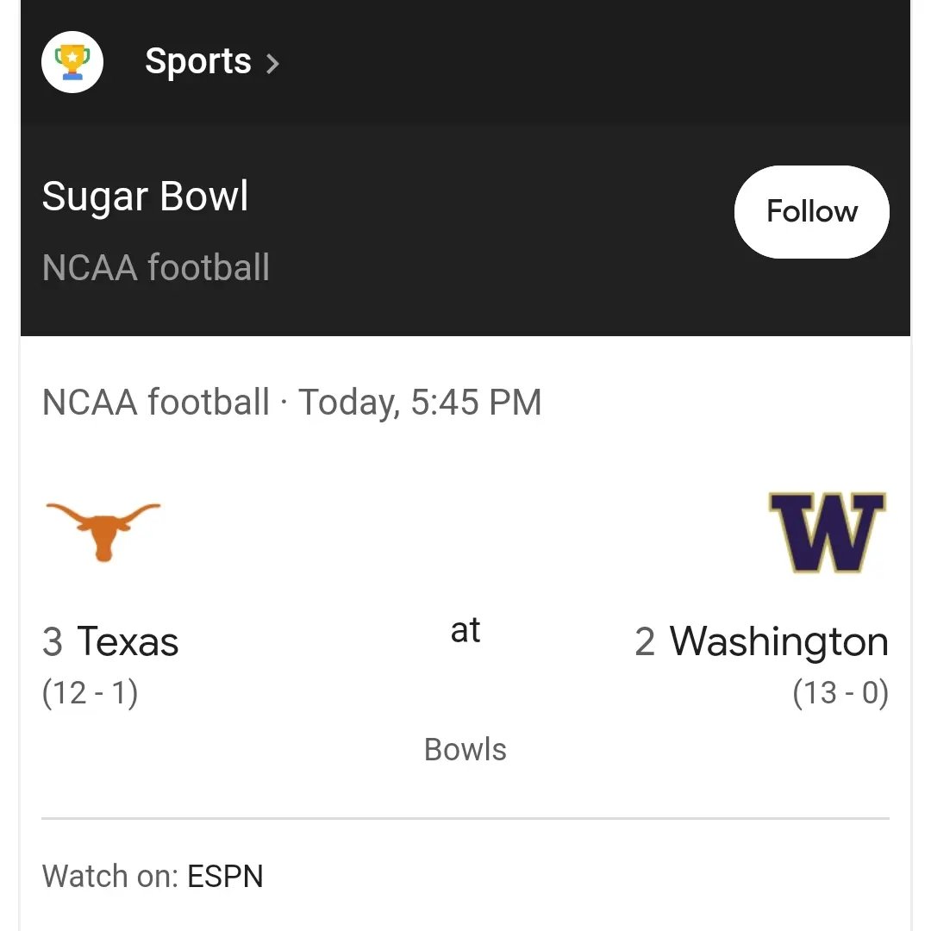Select the Washington (13 - 0) record

point(840,693)
